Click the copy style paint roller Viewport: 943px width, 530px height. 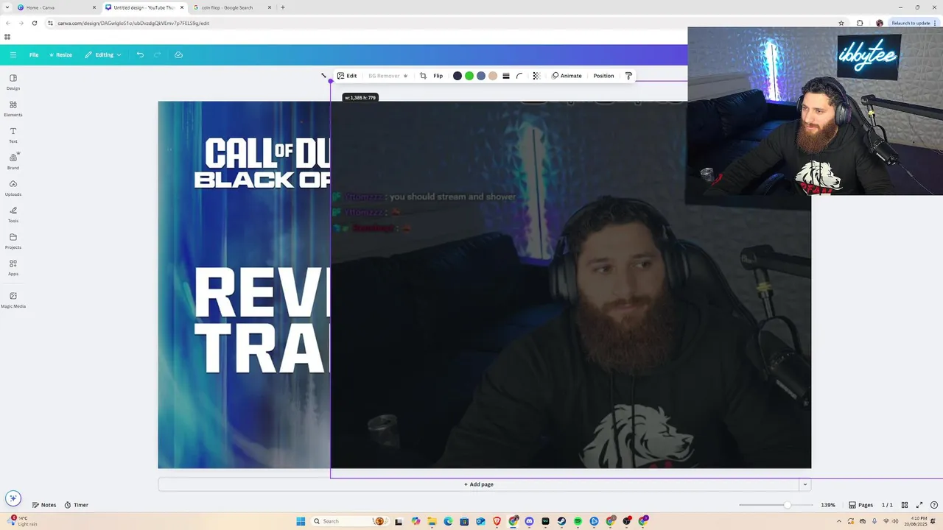[628, 76]
